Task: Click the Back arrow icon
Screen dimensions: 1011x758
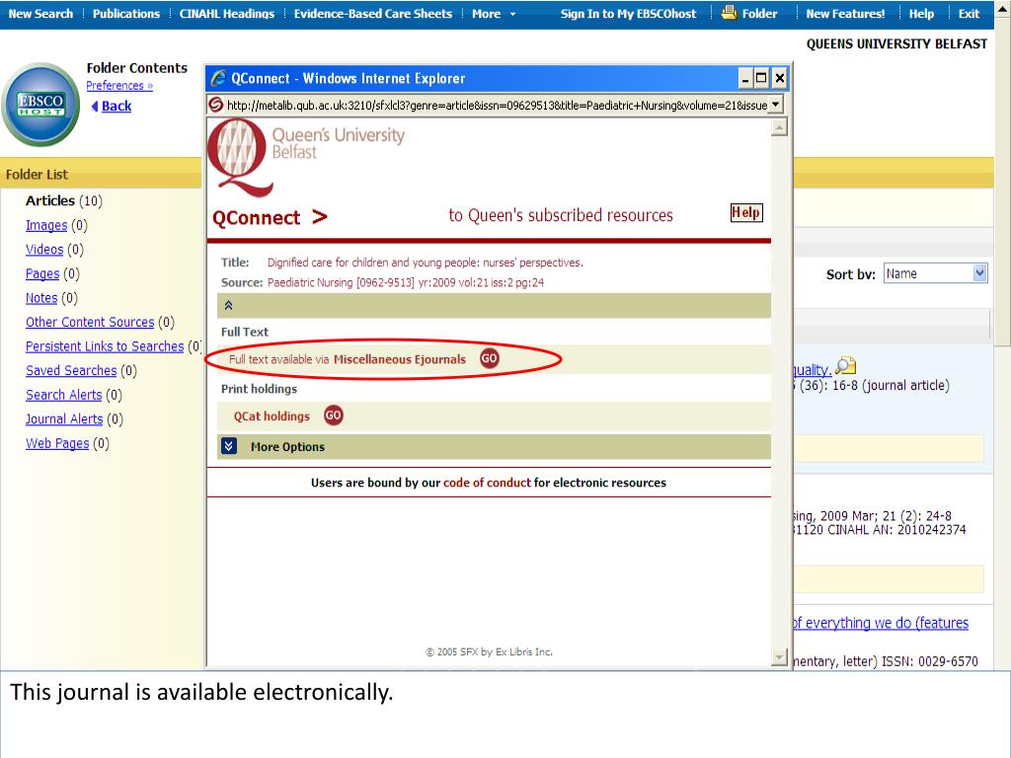Action: (x=95, y=107)
